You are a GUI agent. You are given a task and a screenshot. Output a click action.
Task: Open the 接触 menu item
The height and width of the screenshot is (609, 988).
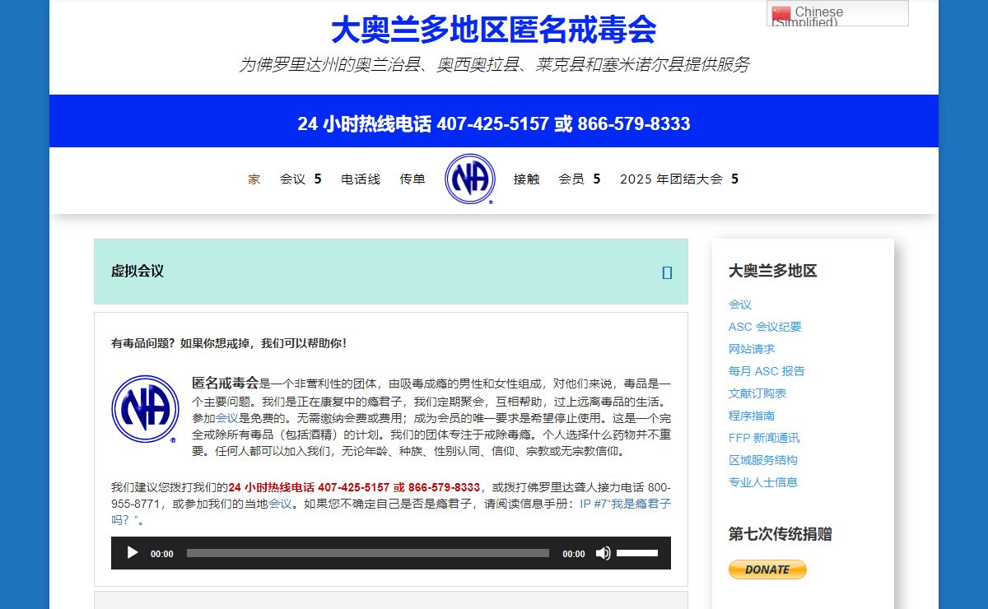point(527,179)
